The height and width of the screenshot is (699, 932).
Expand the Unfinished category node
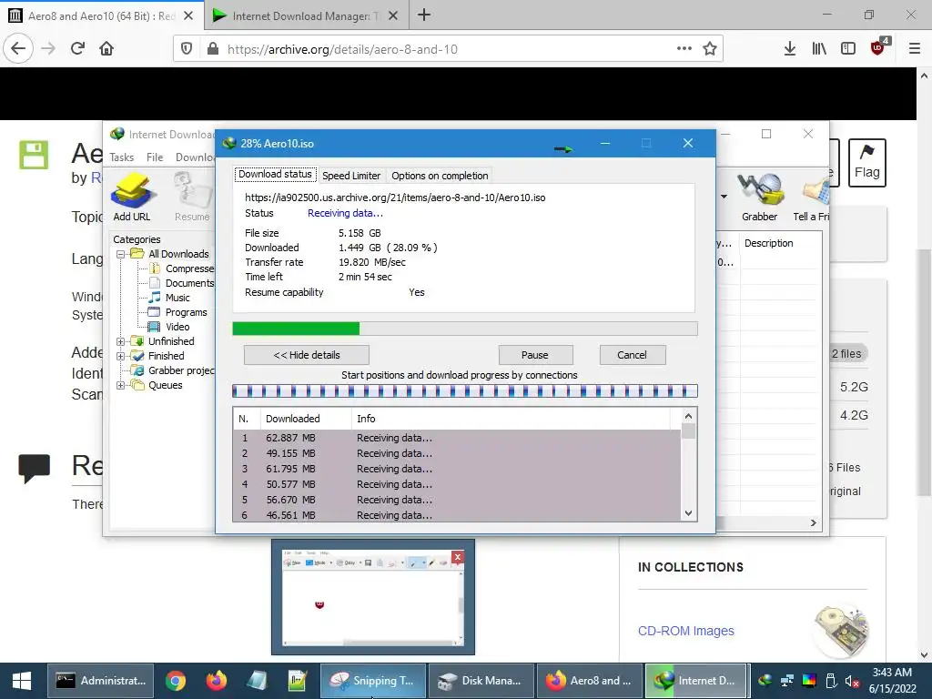tap(121, 341)
